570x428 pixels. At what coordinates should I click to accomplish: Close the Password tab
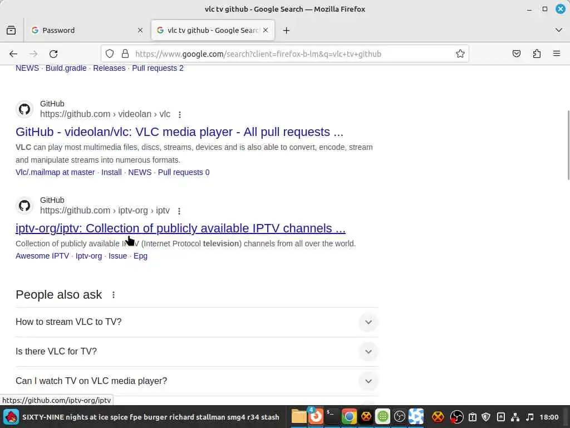[140, 30]
